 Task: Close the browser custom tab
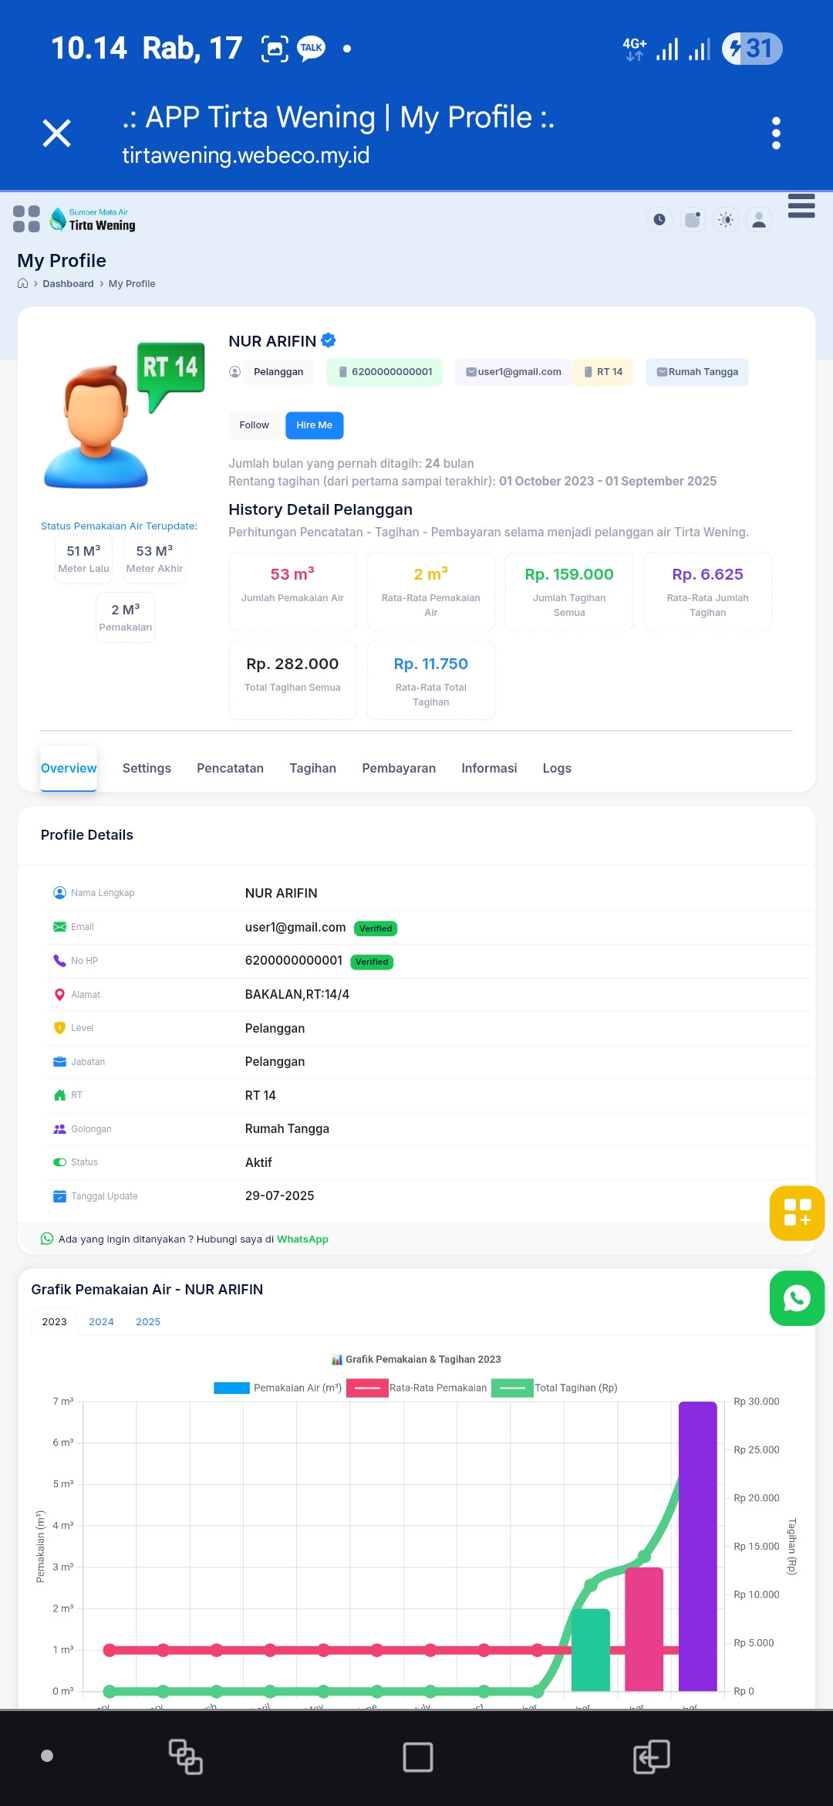[x=56, y=134]
